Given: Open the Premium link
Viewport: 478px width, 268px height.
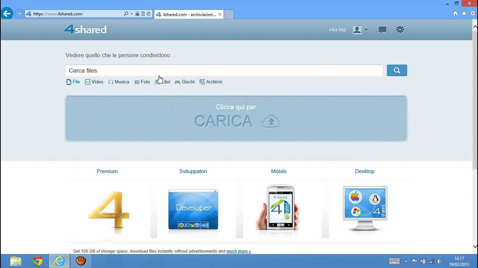Looking at the screenshot, I should tap(107, 171).
